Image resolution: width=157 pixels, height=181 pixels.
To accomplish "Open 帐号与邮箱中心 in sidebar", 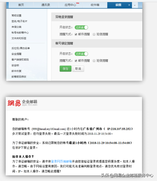I will coord(20,33).
